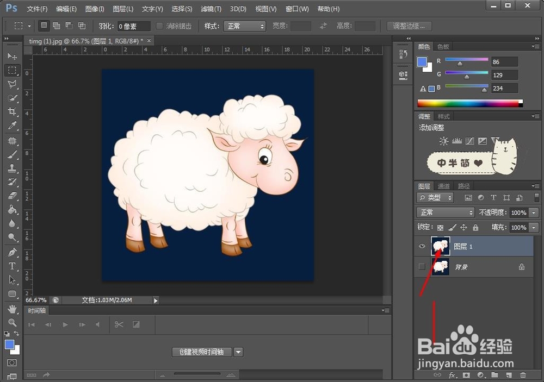Click the Levels adjustment icon
The image size is (544, 382).
coord(457,141)
